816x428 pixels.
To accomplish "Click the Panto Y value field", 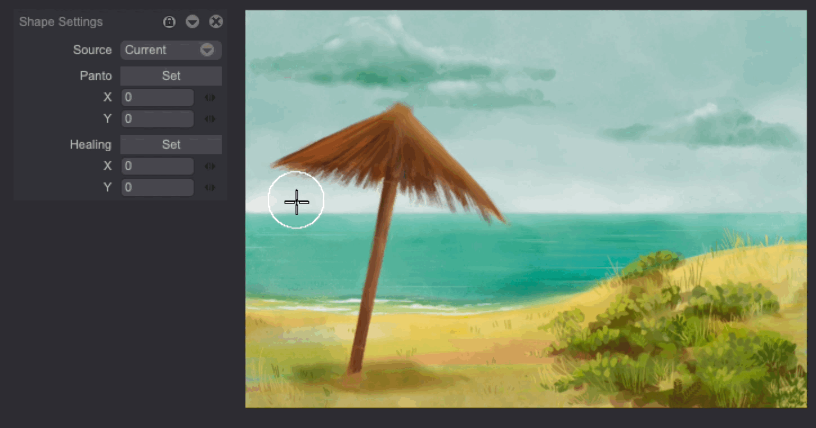I will 157,119.
